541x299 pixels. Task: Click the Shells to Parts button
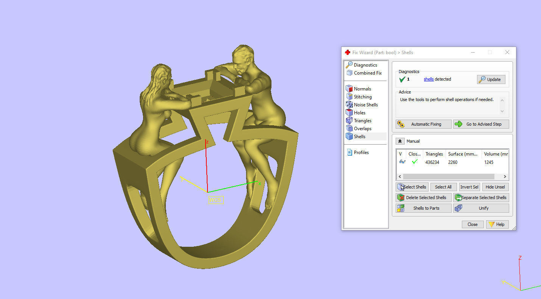(424, 208)
